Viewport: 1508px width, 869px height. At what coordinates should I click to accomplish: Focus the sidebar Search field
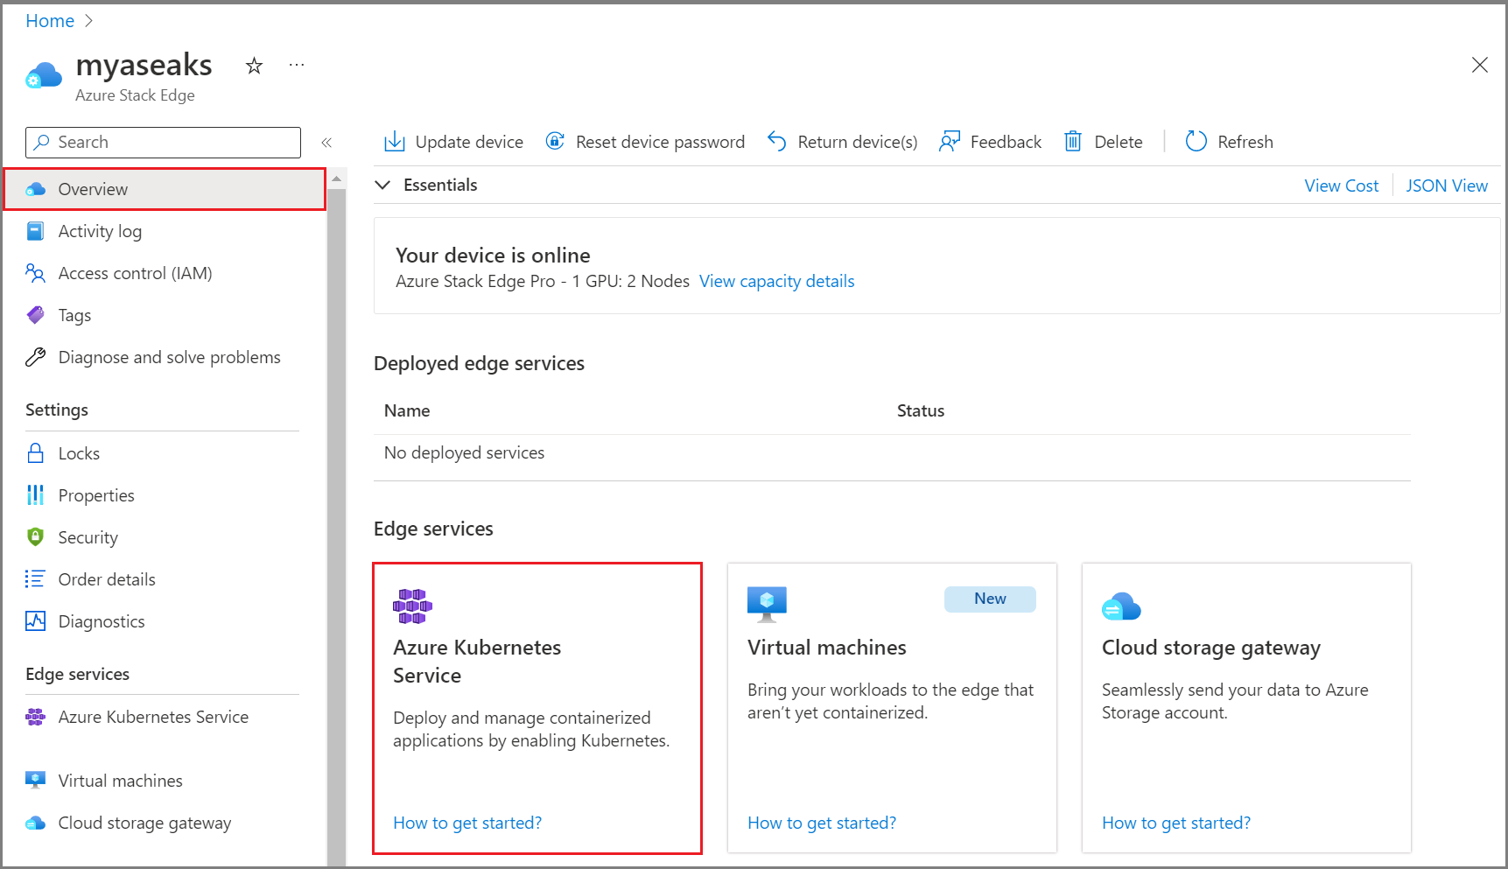(x=163, y=143)
